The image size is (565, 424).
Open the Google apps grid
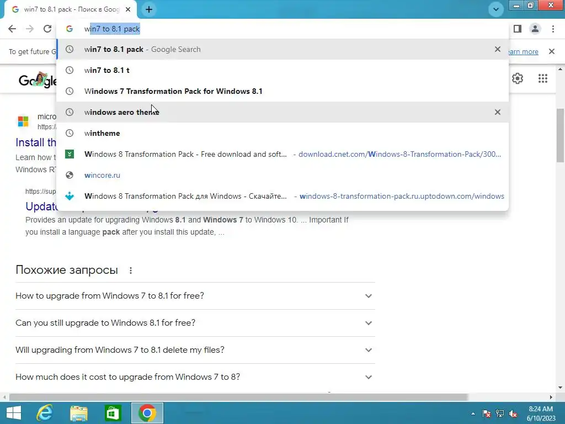tap(543, 78)
